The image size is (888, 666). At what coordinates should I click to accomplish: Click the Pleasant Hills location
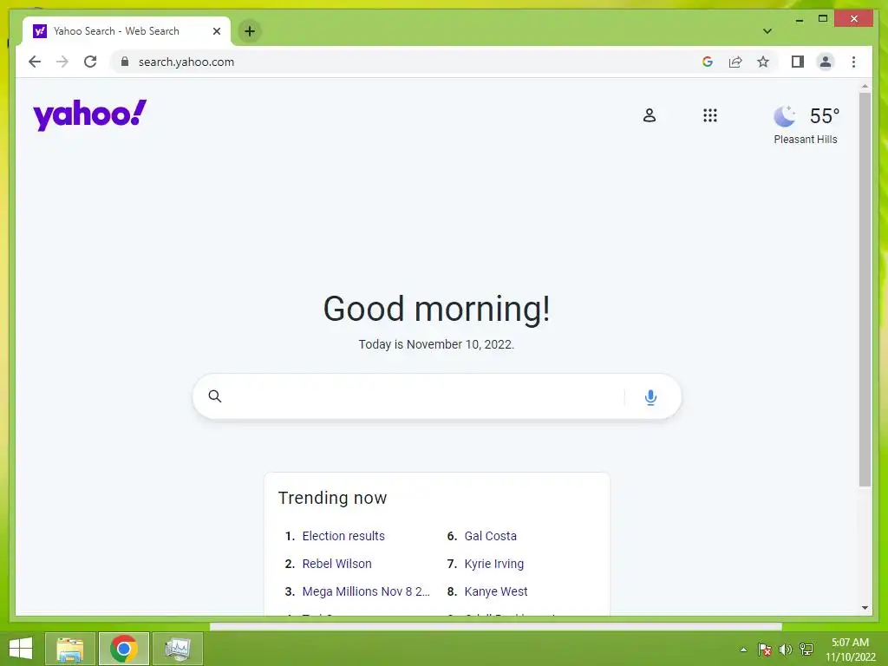pos(806,140)
